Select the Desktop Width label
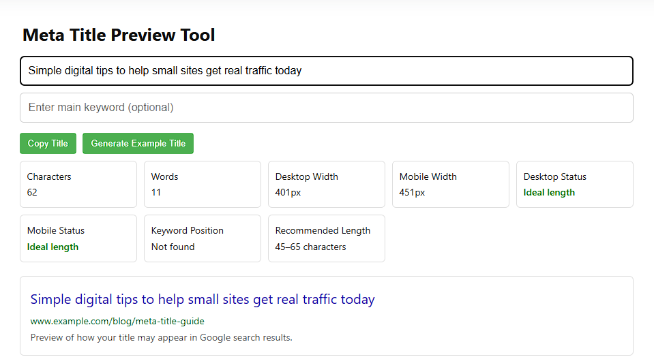This screenshot has height=357, width=654. [306, 176]
